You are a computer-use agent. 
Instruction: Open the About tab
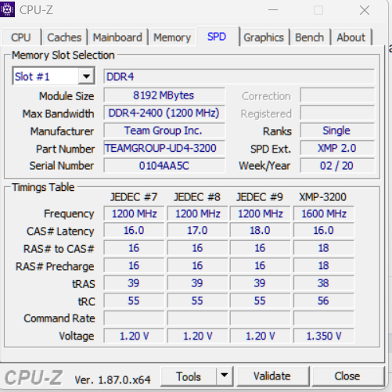[x=351, y=38]
